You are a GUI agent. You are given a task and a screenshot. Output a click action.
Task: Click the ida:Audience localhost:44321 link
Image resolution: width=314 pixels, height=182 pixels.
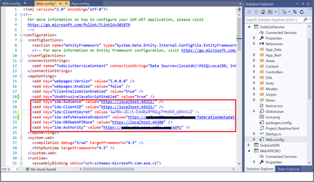[x=128, y=102]
